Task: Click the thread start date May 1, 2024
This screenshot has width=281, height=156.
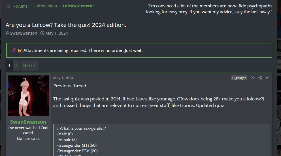Action: [x=57, y=33]
